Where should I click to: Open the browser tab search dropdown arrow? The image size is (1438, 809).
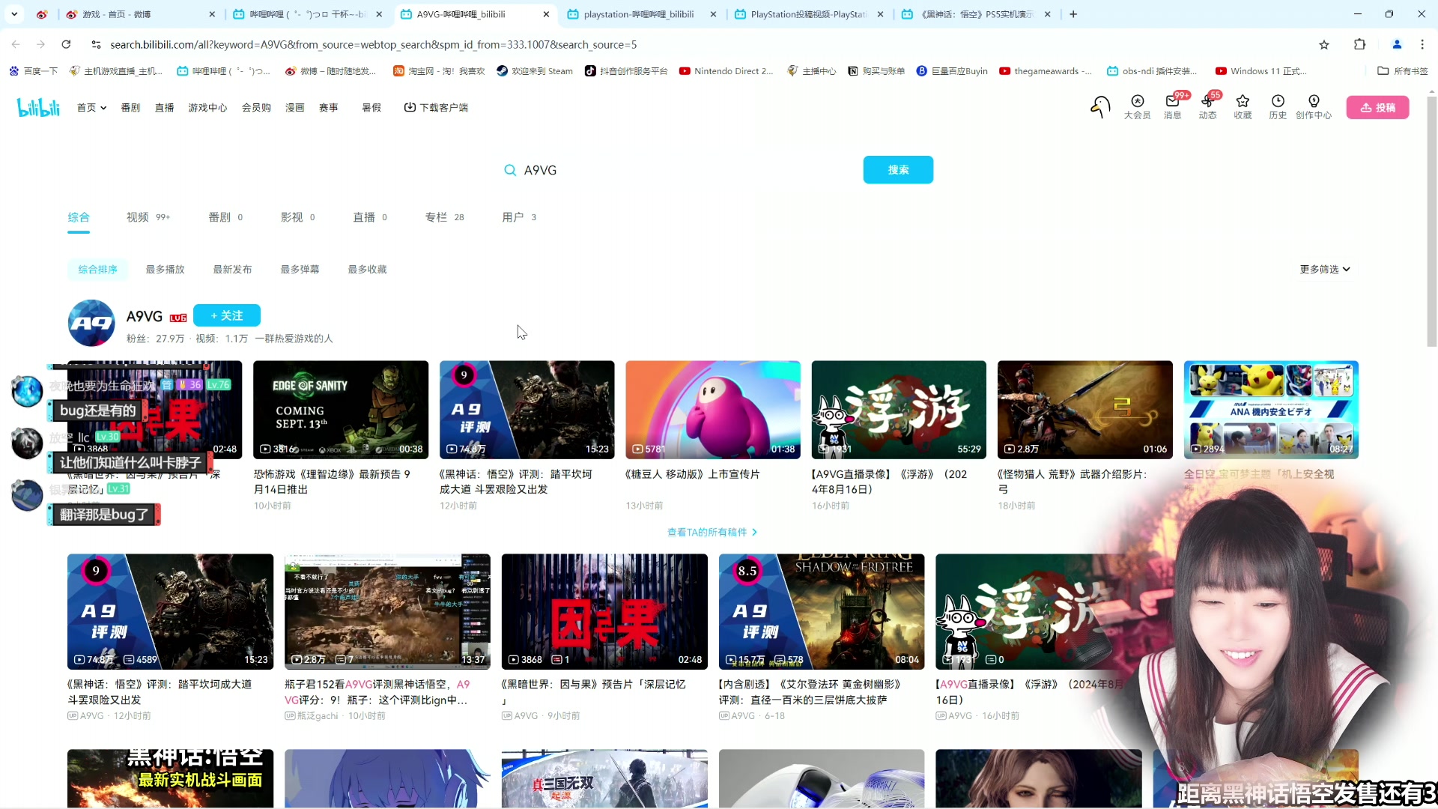click(x=14, y=13)
